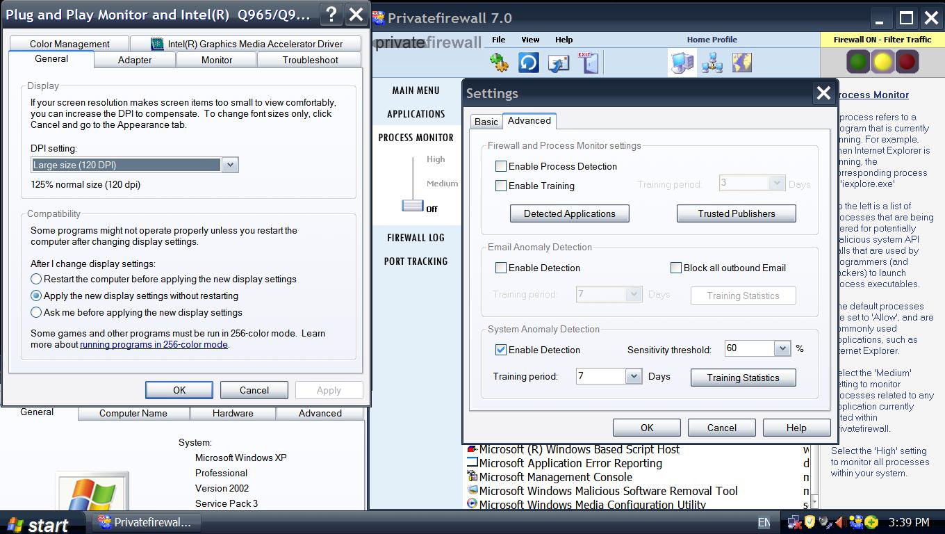Click Cancel in the Settings dialog

click(722, 428)
